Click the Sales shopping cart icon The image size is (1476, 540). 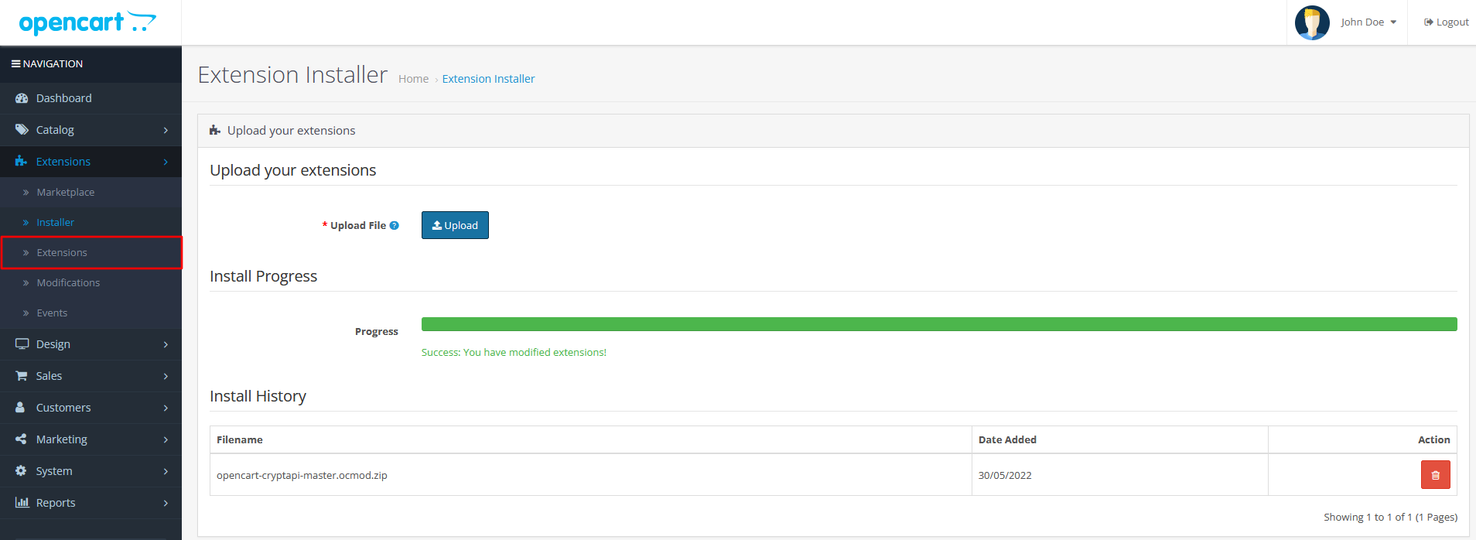click(x=22, y=376)
